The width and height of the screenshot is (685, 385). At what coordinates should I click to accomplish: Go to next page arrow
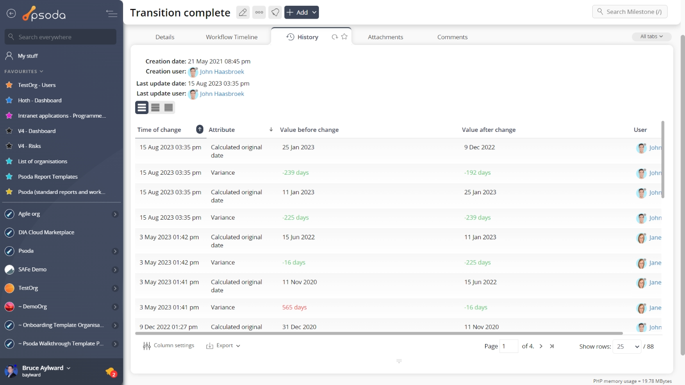pos(541,346)
